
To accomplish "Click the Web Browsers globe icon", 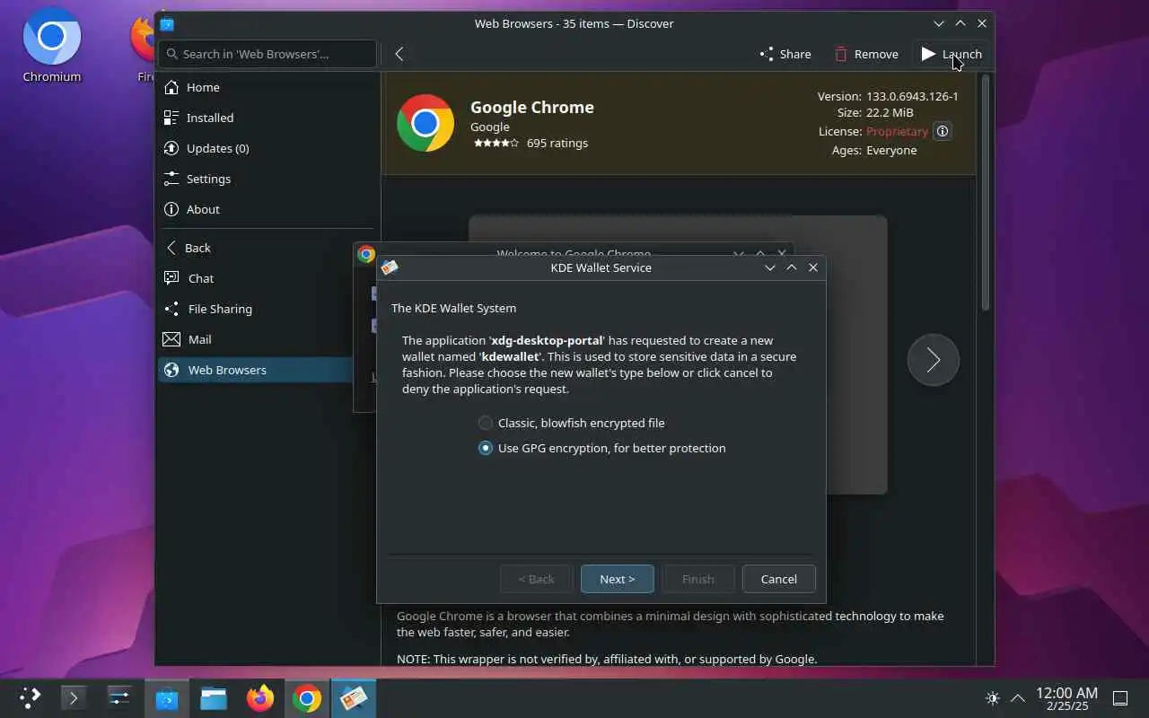I will pos(171,370).
